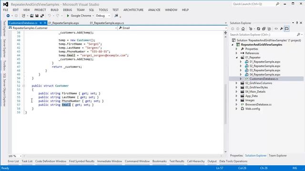Click View Code icon in Solution Explorer

[276, 28]
